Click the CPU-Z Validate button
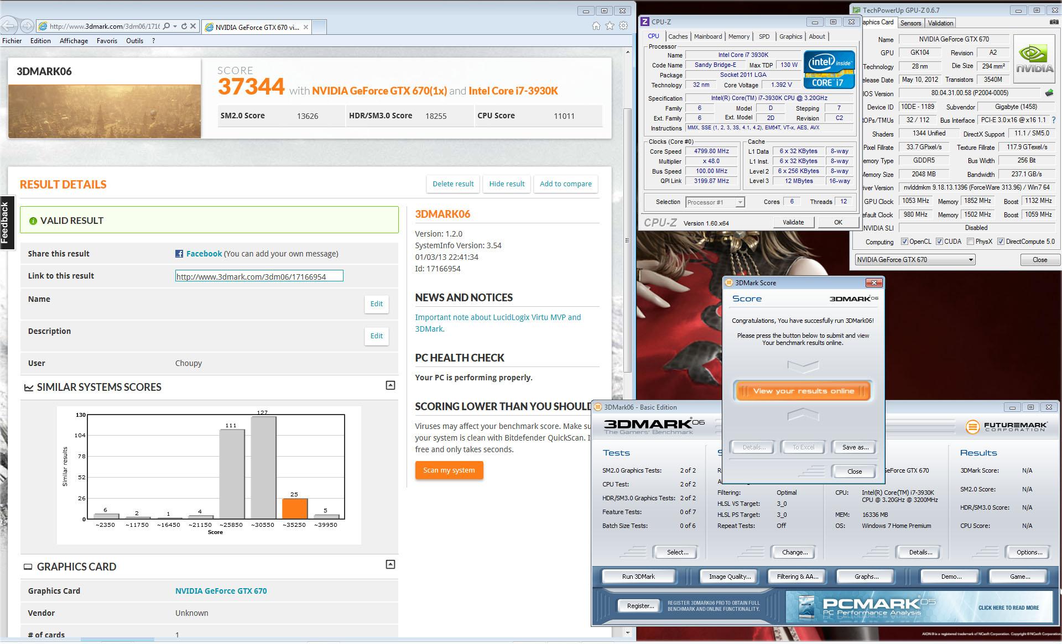This screenshot has width=1062, height=644. [793, 222]
